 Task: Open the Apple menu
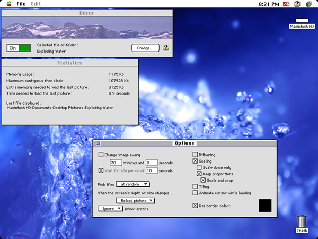pos(8,4)
